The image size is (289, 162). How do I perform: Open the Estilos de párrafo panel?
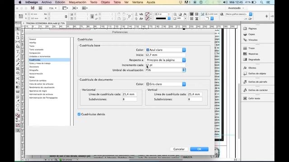255,82
